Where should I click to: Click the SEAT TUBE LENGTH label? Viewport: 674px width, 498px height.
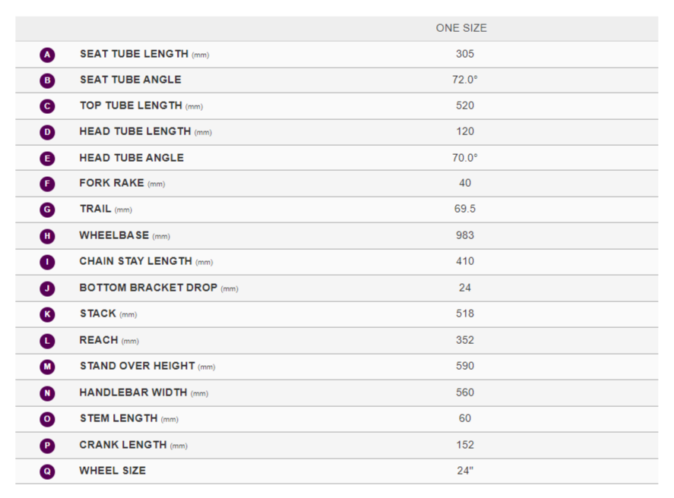pos(134,54)
